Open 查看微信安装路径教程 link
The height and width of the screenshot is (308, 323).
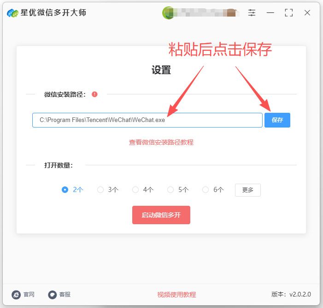(x=161, y=142)
